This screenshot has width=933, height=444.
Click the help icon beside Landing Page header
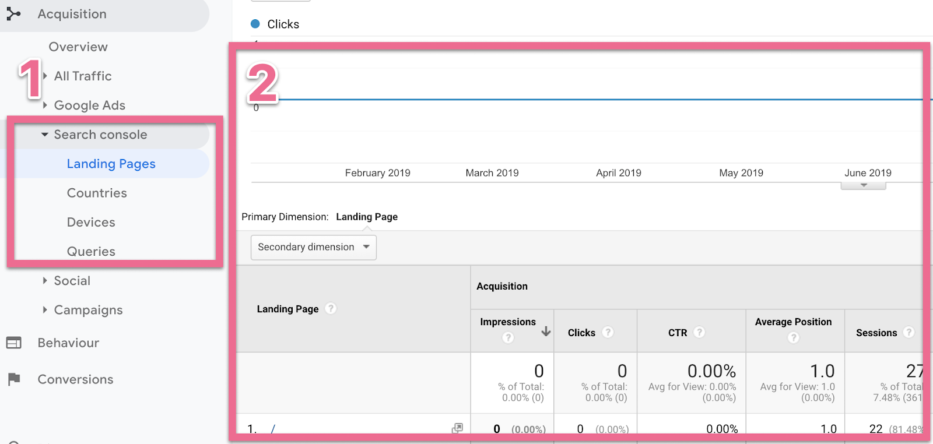331,309
